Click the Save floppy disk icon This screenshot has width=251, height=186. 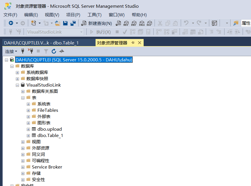click(65, 23)
